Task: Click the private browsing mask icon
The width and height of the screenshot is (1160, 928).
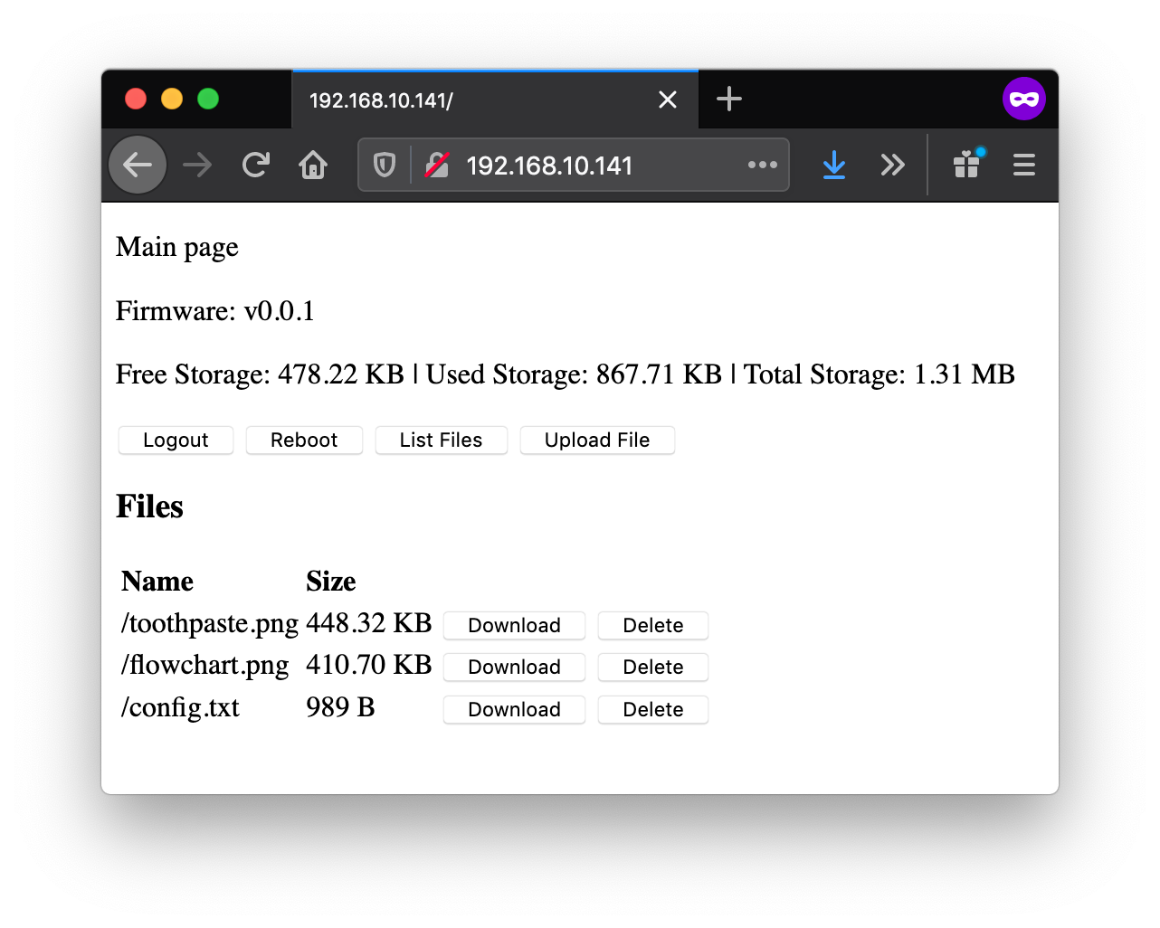Action: tap(1024, 99)
